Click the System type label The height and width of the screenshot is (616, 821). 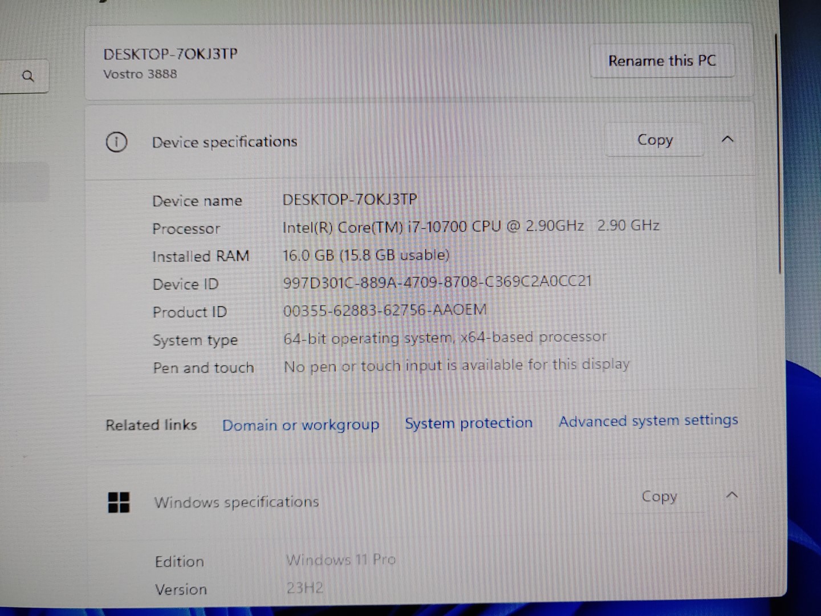[x=195, y=341]
